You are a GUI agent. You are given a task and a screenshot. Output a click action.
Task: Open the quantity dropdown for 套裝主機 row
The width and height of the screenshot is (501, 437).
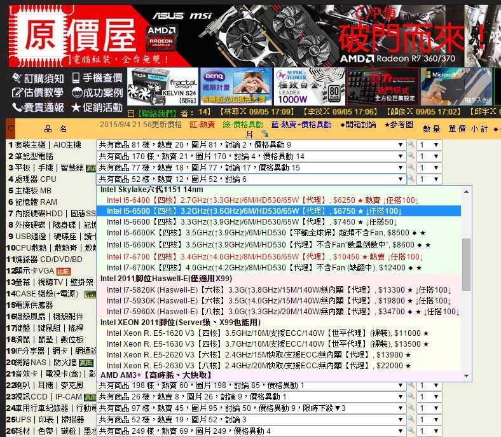pyautogui.click(x=429, y=145)
